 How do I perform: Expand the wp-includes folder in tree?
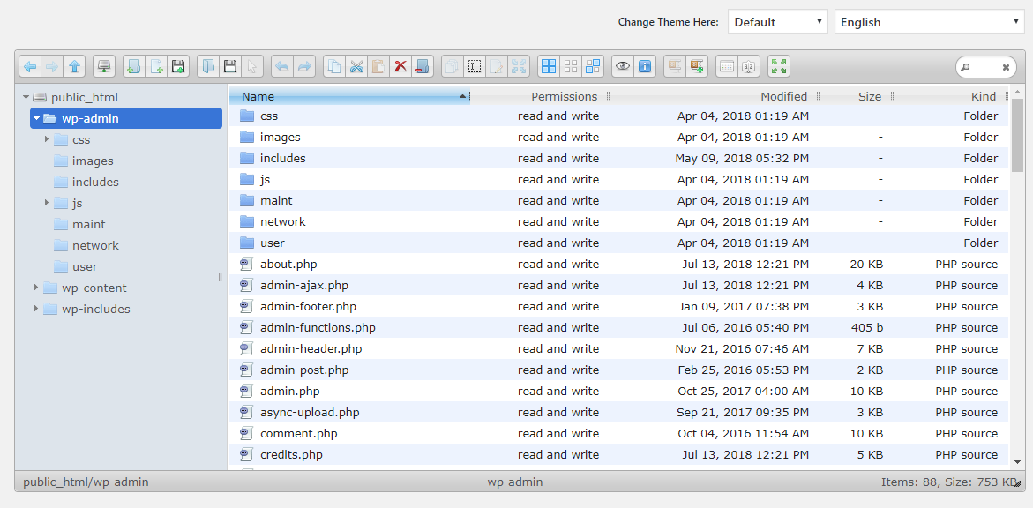(36, 309)
